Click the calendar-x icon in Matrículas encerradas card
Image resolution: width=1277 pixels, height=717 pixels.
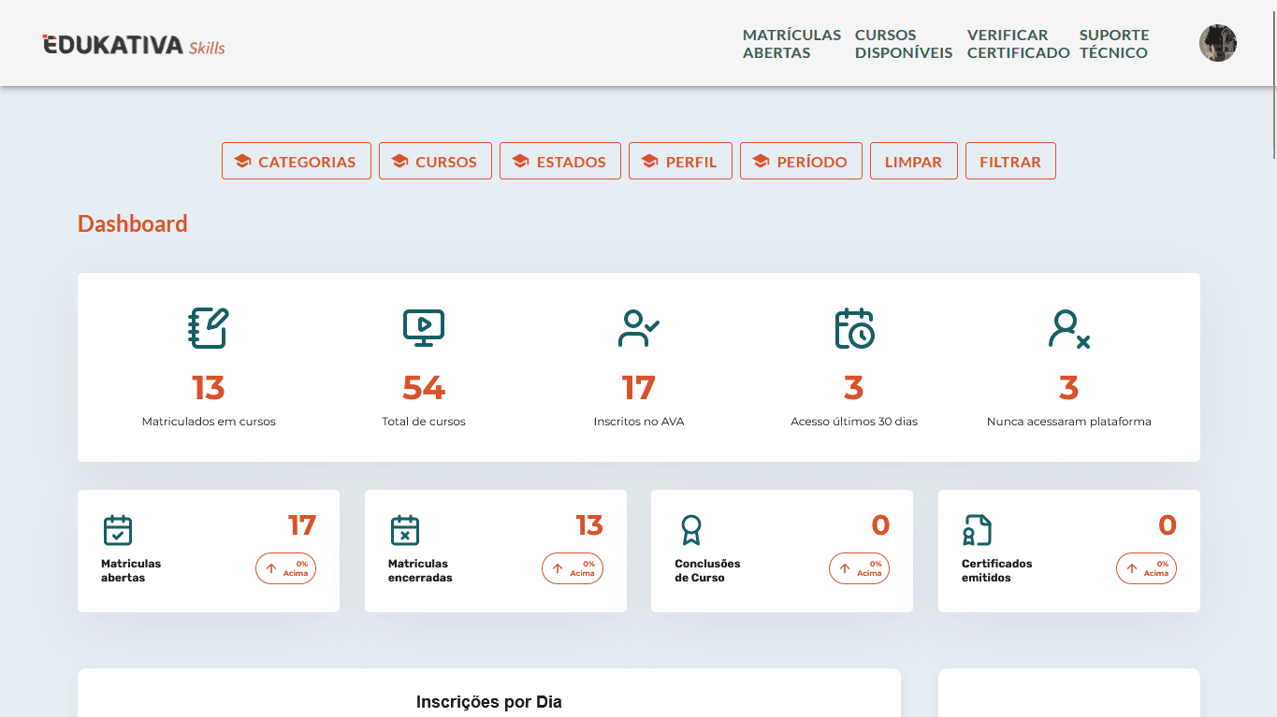point(404,530)
